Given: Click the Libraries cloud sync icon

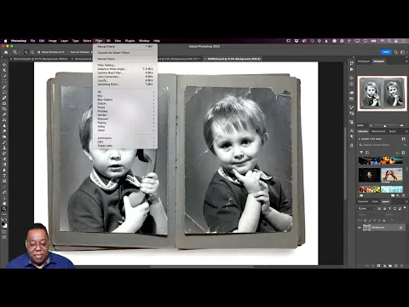Looking at the screenshot, I should click(x=361, y=195).
